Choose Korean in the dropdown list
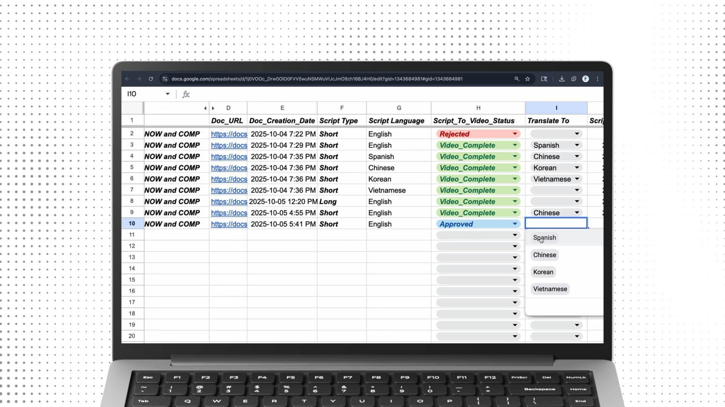Screen dimensions: 725x407 coord(543,272)
